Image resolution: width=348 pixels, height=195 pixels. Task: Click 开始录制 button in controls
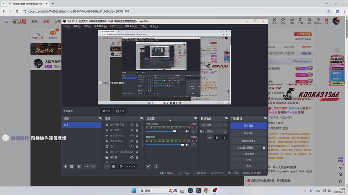pos(248,133)
